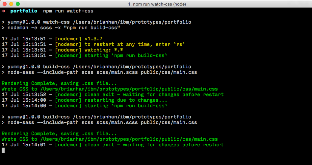Click the "yummy@1.0.0 watch-css" script line
The width and height of the screenshot is (312, 165).
96,22
